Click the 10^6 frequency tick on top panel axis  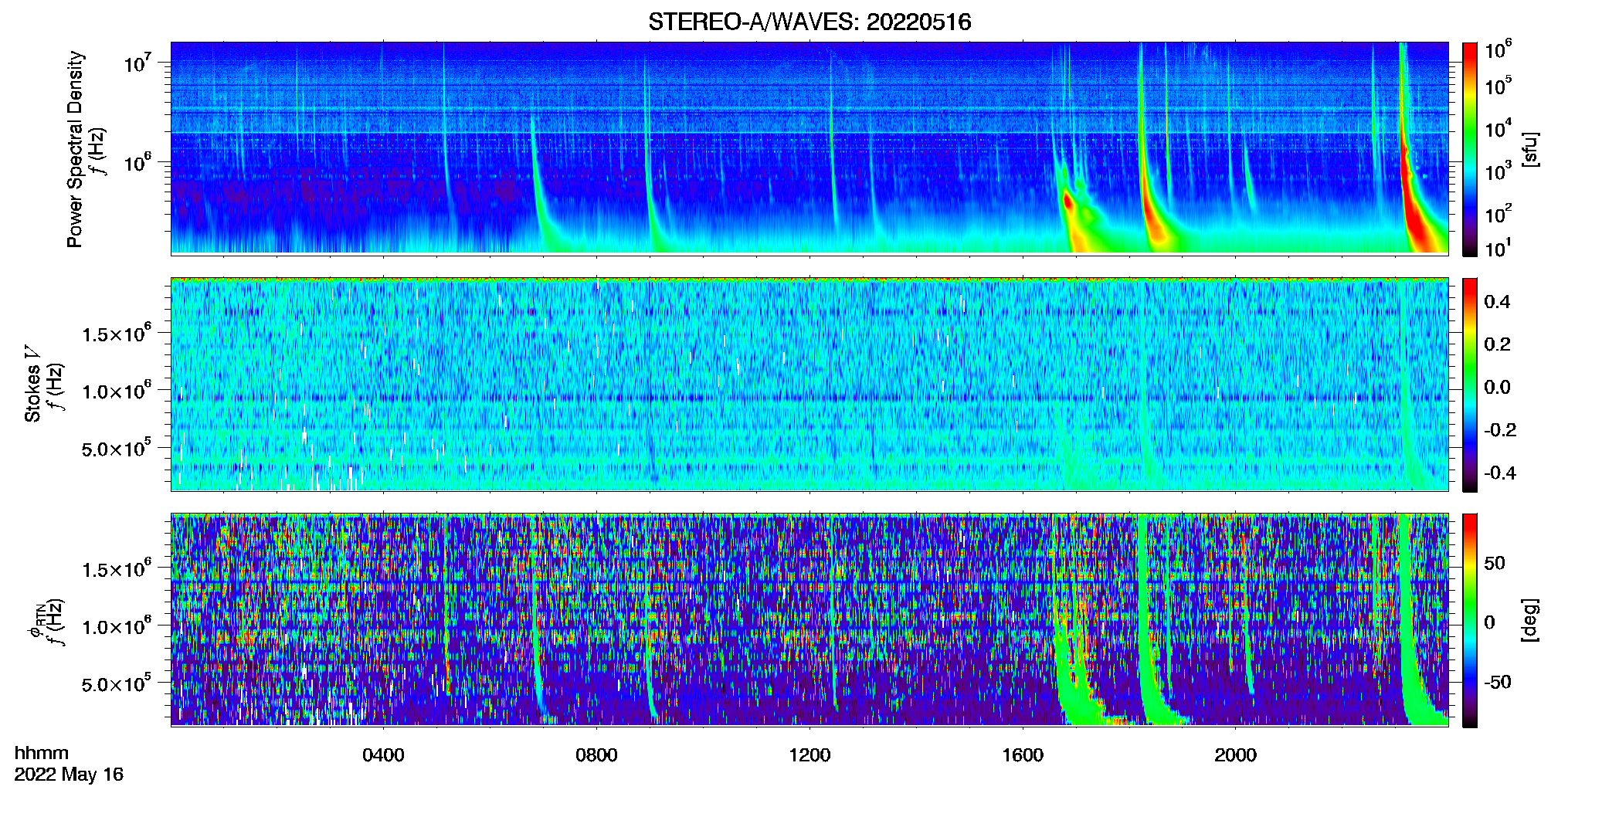(137, 162)
